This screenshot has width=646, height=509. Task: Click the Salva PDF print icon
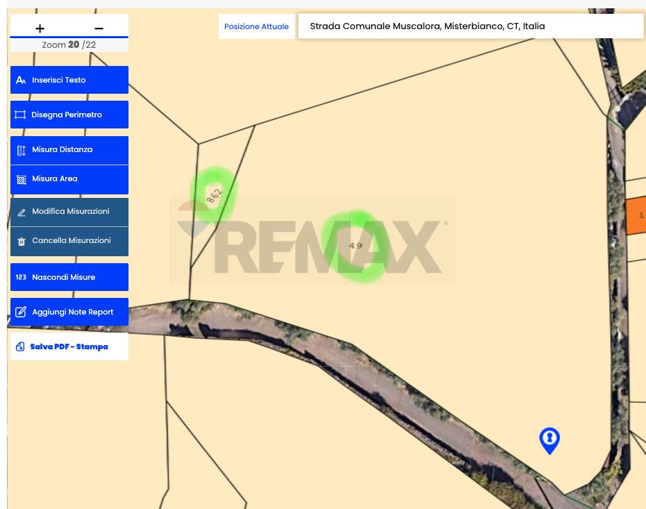click(20, 347)
